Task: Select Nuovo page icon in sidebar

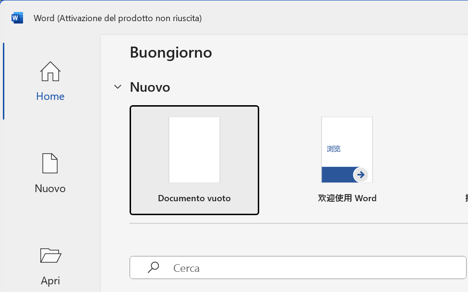Action: point(50,163)
